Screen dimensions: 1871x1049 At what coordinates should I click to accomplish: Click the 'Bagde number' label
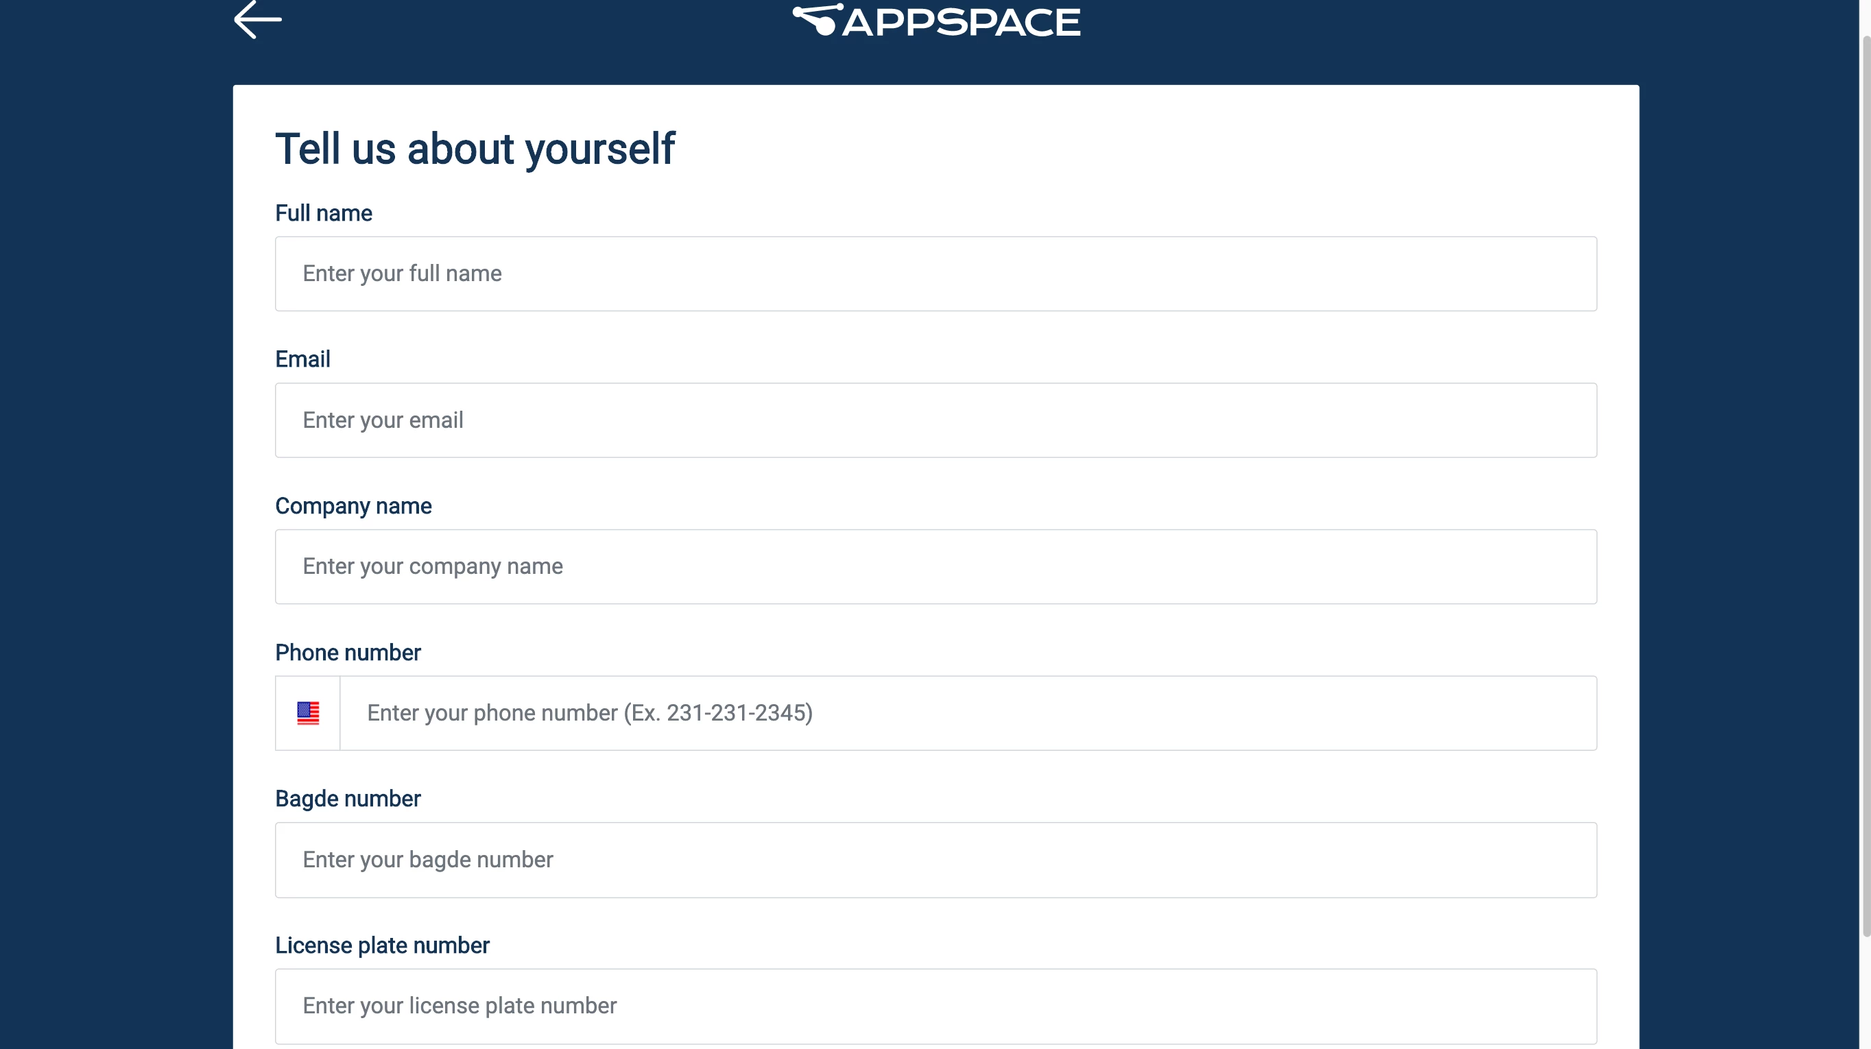(348, 799)
